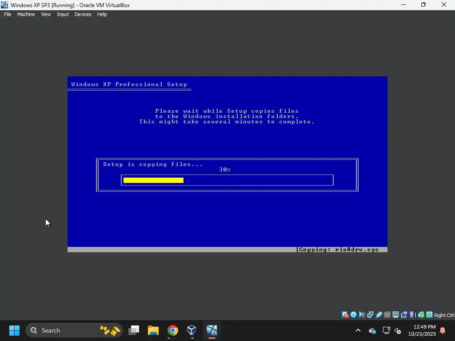The height and width of the screenshot is (341, 455).
Task: Restore down the VirtualBox VM window
Action: tap(423, 5)
